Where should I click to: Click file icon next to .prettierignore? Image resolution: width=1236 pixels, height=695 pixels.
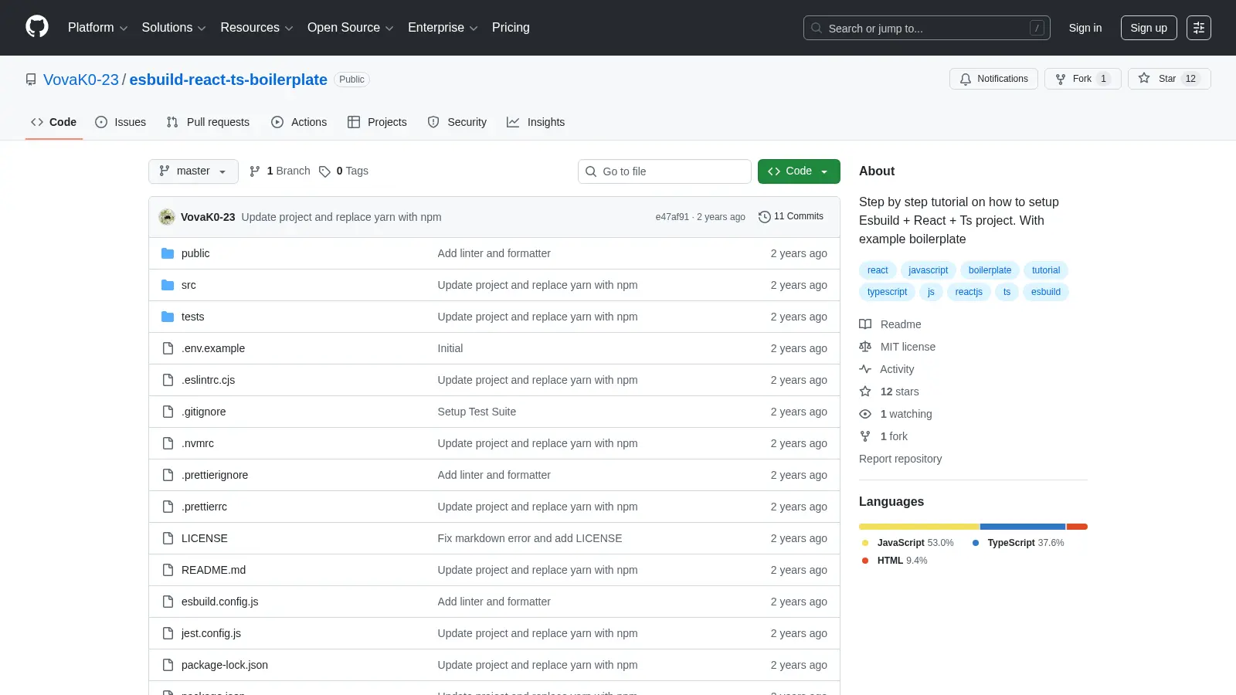click(168, 475)
